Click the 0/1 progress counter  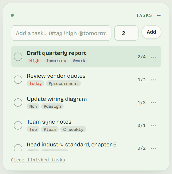click(x=142, y=125)
